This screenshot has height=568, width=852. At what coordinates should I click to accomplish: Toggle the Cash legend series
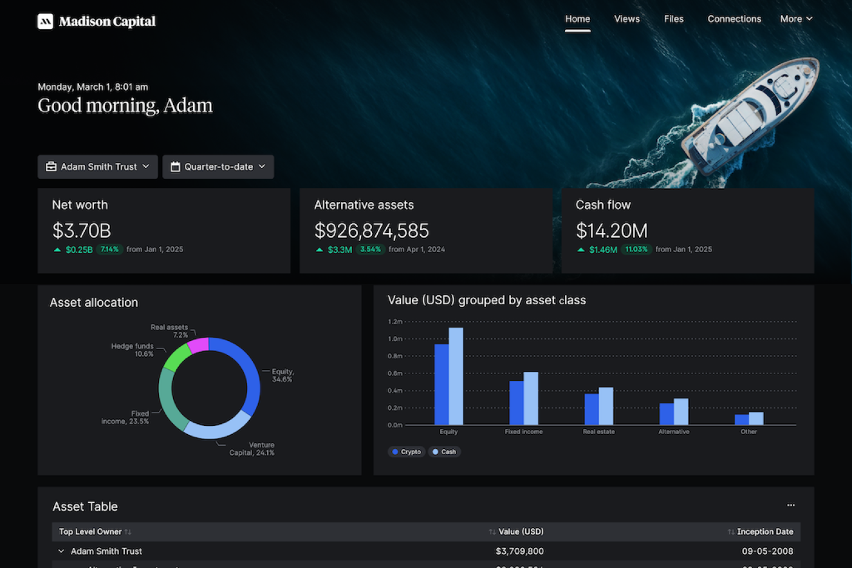[x=444, y=452]
